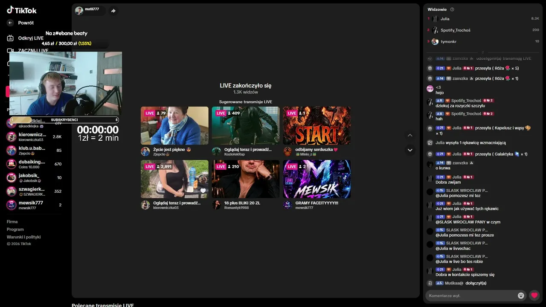Open the live thumbnail with 409 viewers
The image size is (546, 307).
point(246,125)
